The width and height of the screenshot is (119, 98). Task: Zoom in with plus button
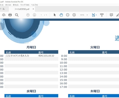[74, 15]
